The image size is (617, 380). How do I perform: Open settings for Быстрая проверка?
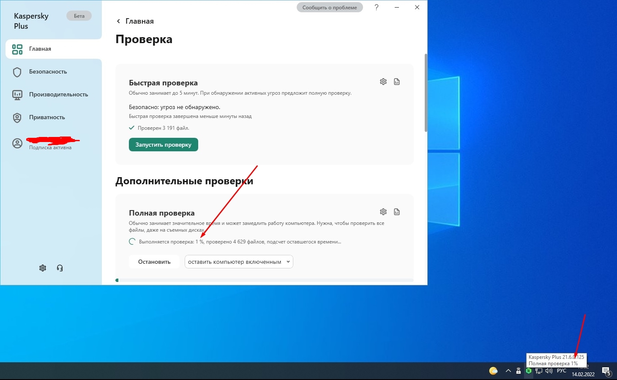[383, 82]
